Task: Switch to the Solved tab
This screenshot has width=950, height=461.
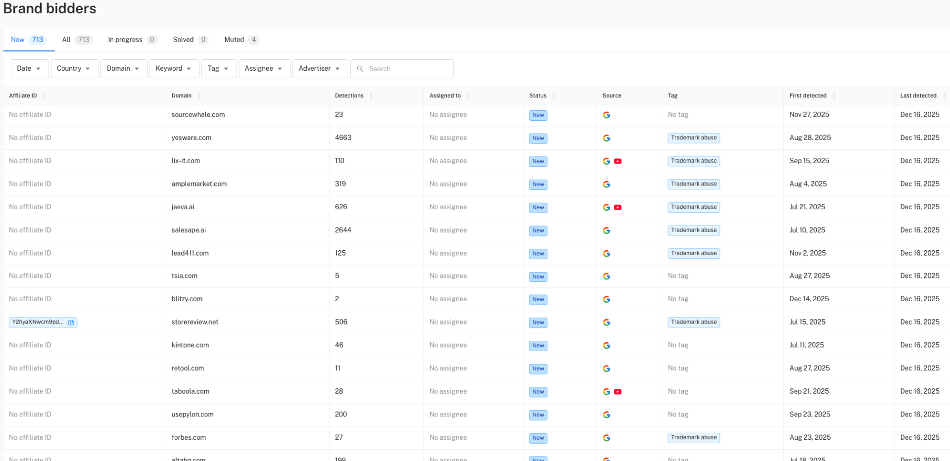Action: tap(190, 40)
